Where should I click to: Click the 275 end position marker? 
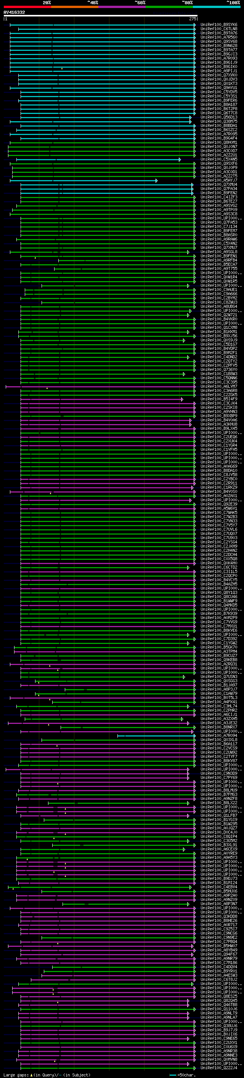(x=193, y=19)
